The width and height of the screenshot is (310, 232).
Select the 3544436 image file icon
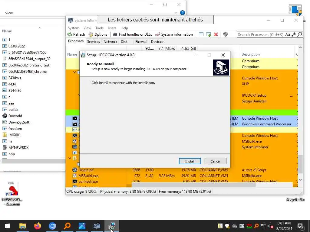coord(5,90)
